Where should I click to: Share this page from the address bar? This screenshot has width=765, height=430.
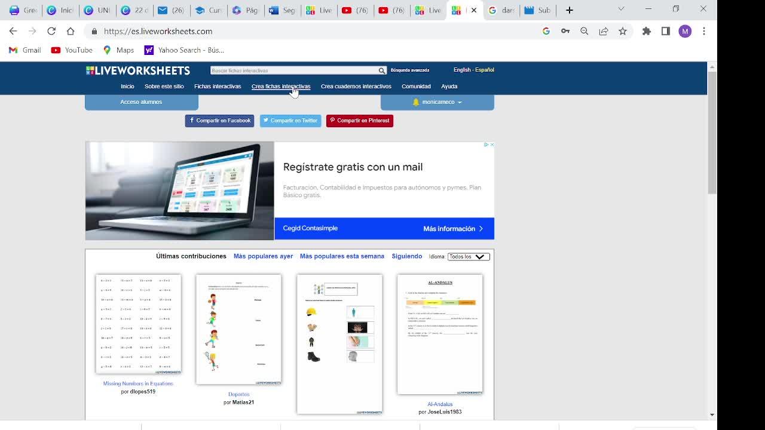click(x=604, y=31)
